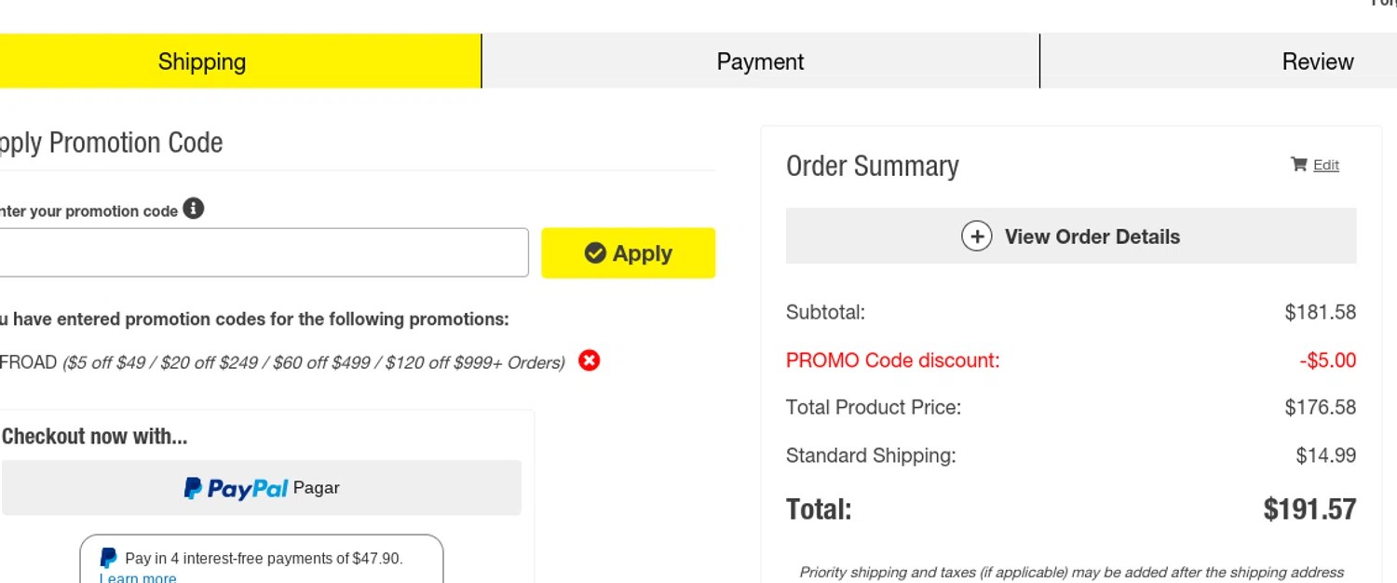Remove the applied OFFROAD promotion code

click(589, 360)
